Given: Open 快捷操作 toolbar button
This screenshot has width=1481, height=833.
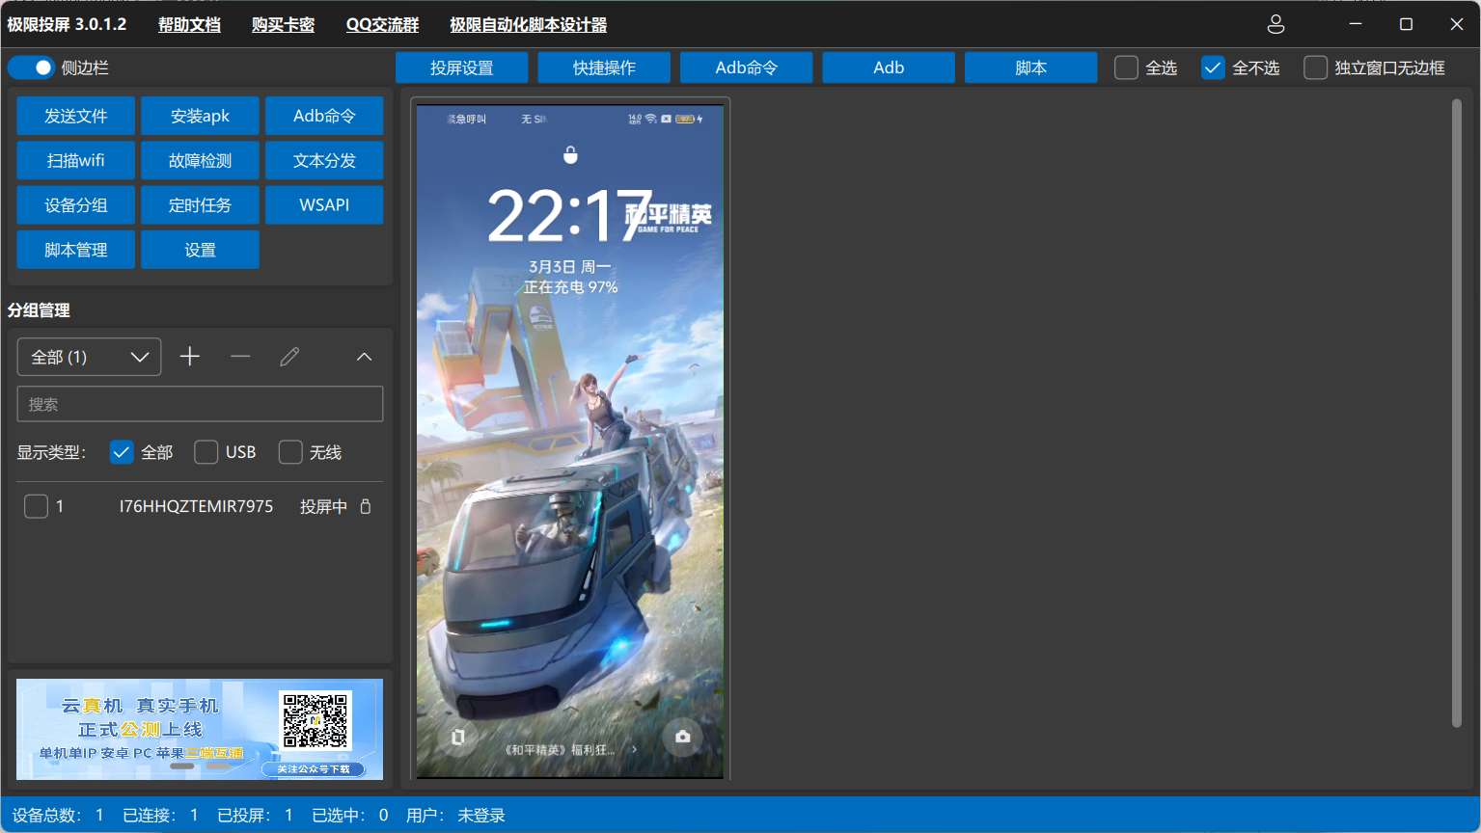Looking at the screenshot, I should (604, 67).
